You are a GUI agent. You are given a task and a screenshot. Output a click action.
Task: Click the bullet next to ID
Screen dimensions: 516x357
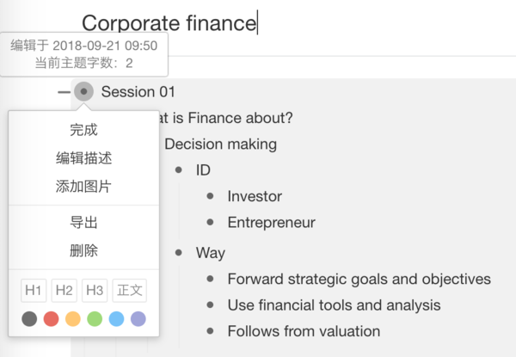point(179,170)
